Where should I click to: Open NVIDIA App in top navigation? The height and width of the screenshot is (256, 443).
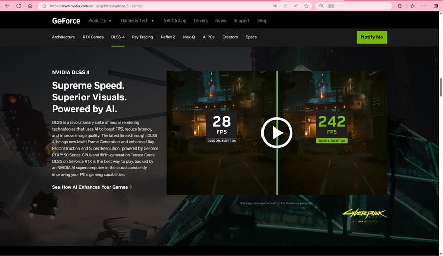pyautogui.click(x=175, y=20)
